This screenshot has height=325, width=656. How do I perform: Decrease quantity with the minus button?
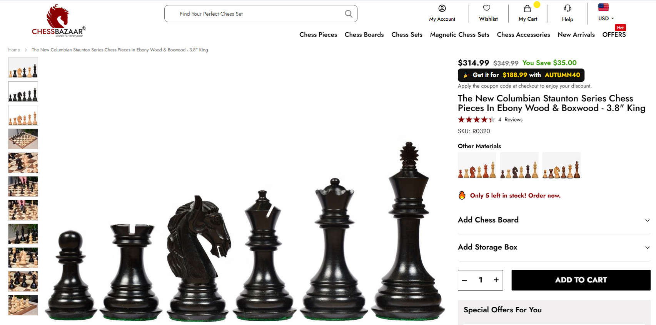[464, 280]
